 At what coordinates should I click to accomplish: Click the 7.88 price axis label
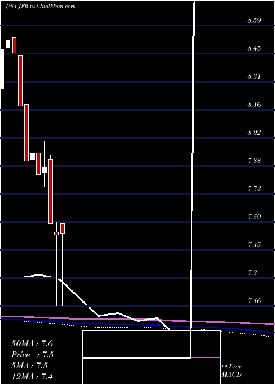(x=254, y=161)
